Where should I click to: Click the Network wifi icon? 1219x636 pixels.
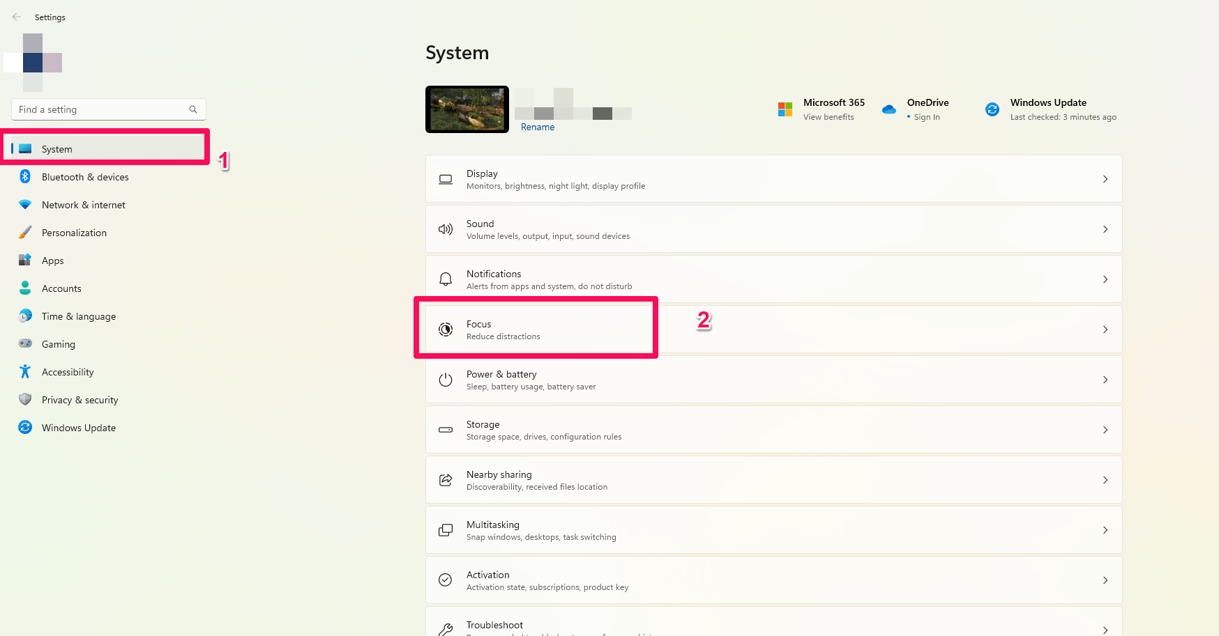25,205
